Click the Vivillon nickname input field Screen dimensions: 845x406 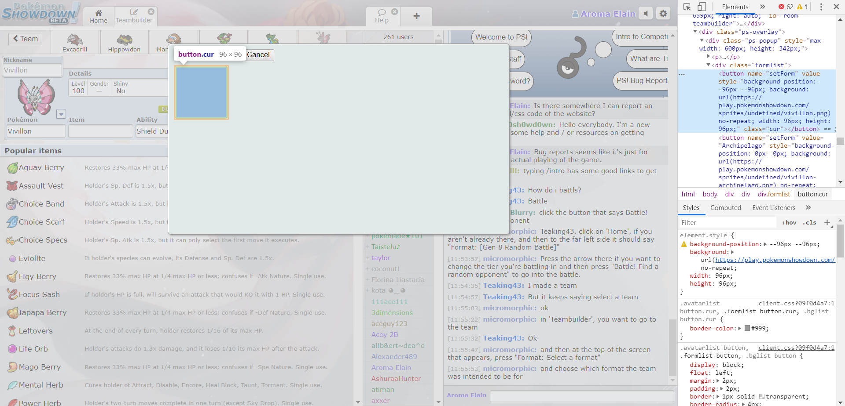click(33, 70)
